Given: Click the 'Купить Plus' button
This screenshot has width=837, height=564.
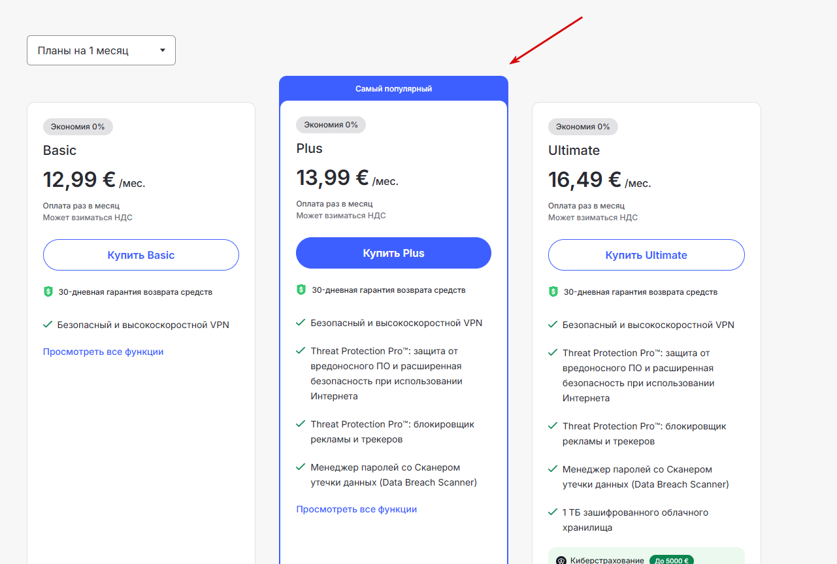Looking at the screenshot, I should coord(393,253).
